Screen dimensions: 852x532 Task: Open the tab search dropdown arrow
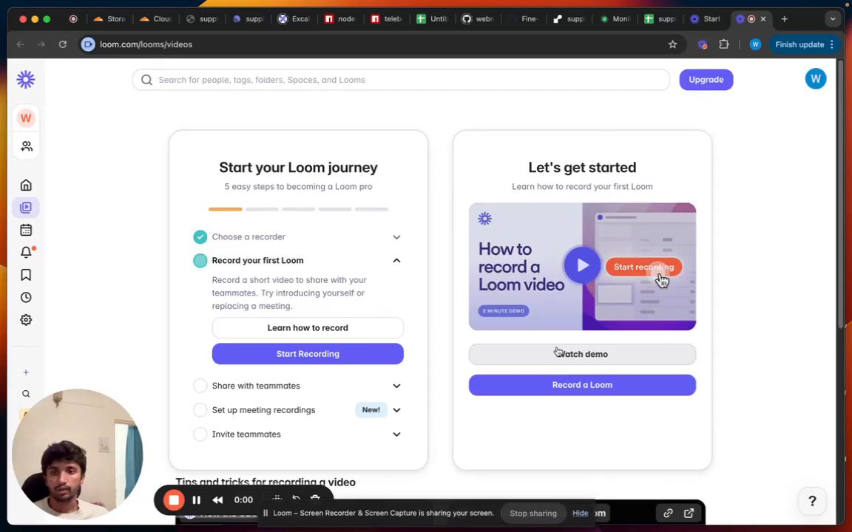click(833, 19)
